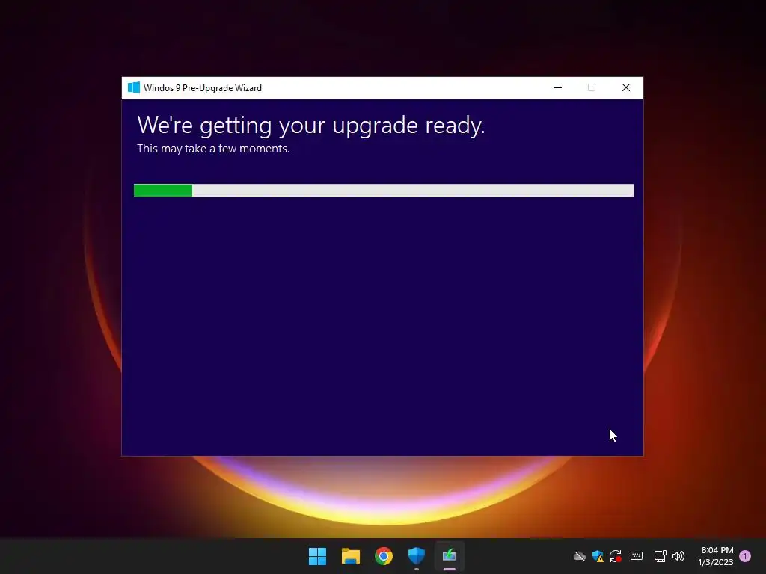Click the 'We're getting your upgrade ready.' heading
The image size is (766, 574).
[x=311, y=126]
